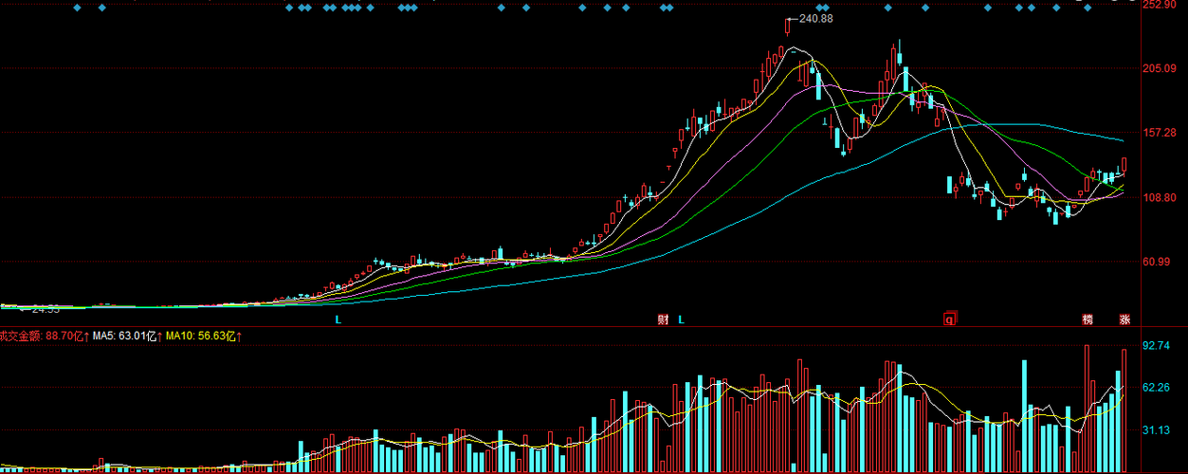Image resolution: width=1188 pixels, height=474 pixels.
Task: Click the red 财 marker under the chart
Action: click(x=663, y=319)
